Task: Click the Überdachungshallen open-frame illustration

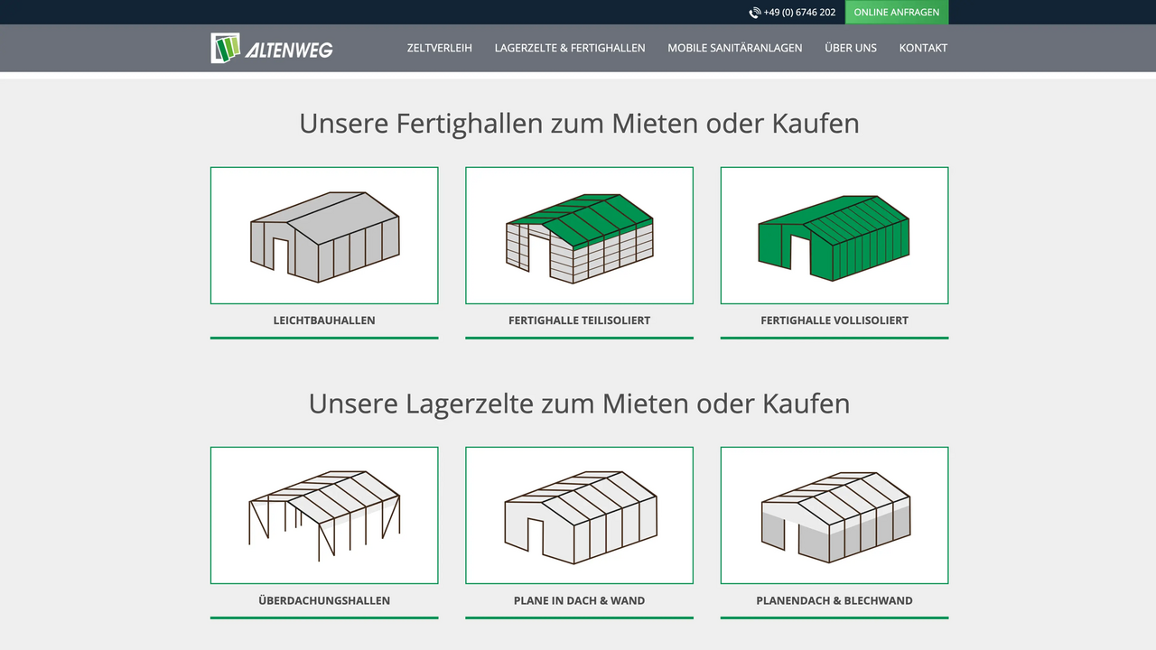Action: point(324,515)
